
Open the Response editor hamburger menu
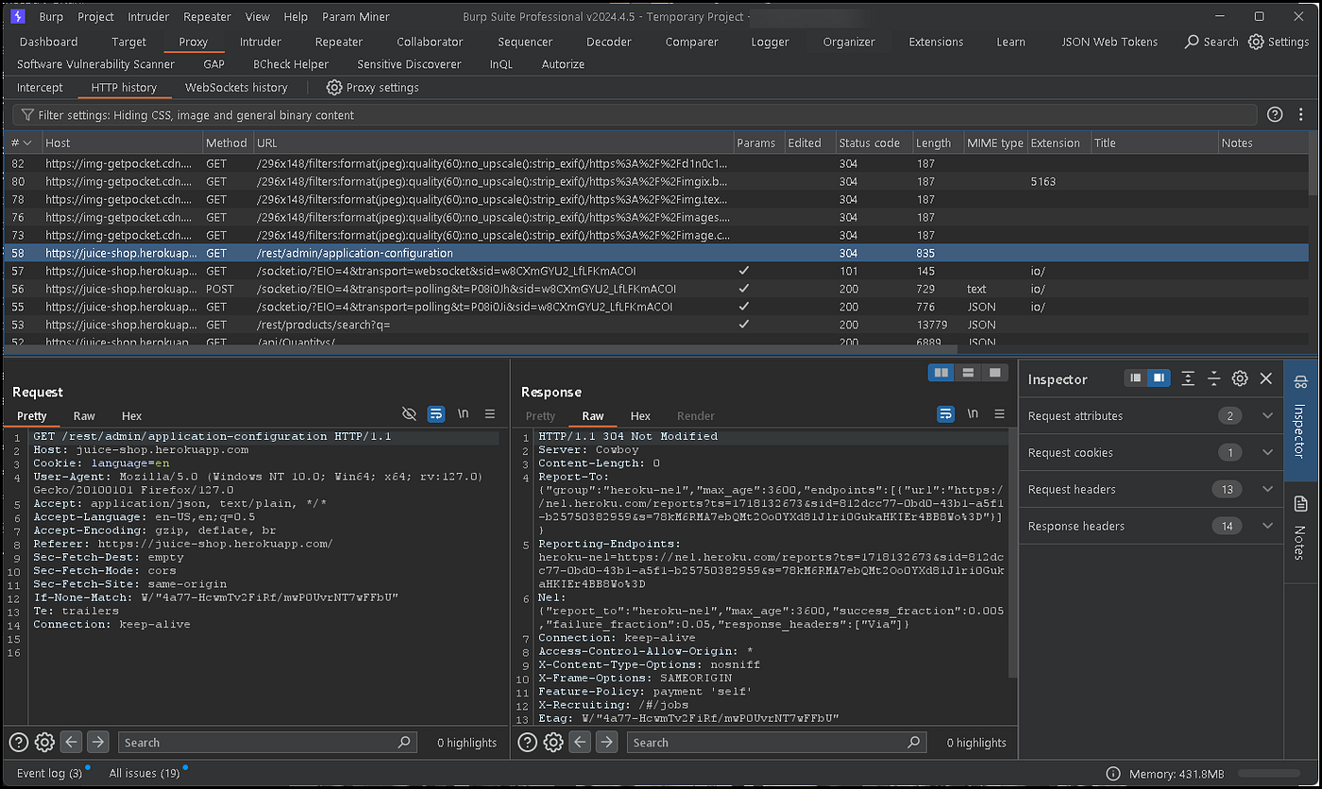[1000, 413]
